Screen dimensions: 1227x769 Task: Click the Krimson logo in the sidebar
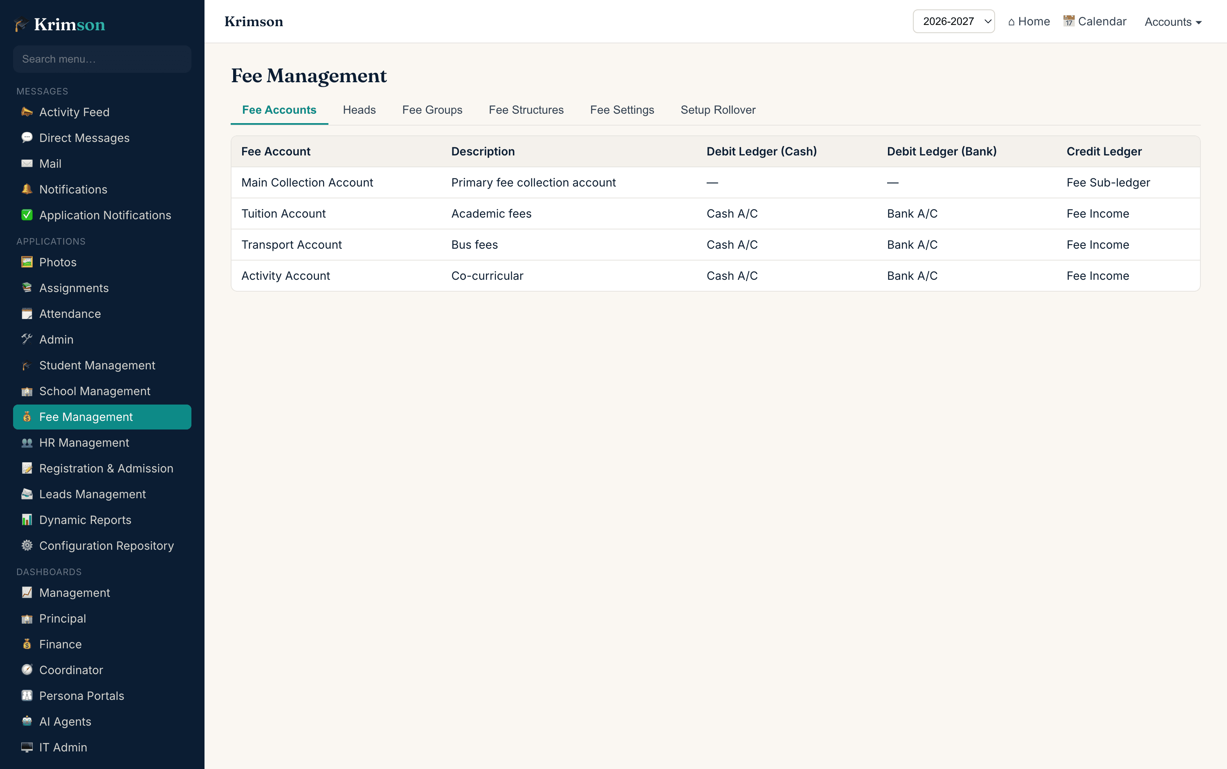point(59,25)
